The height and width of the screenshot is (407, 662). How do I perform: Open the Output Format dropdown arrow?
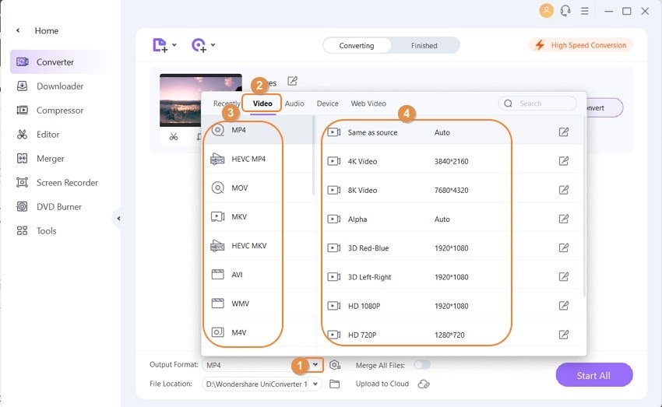[315, 364]
